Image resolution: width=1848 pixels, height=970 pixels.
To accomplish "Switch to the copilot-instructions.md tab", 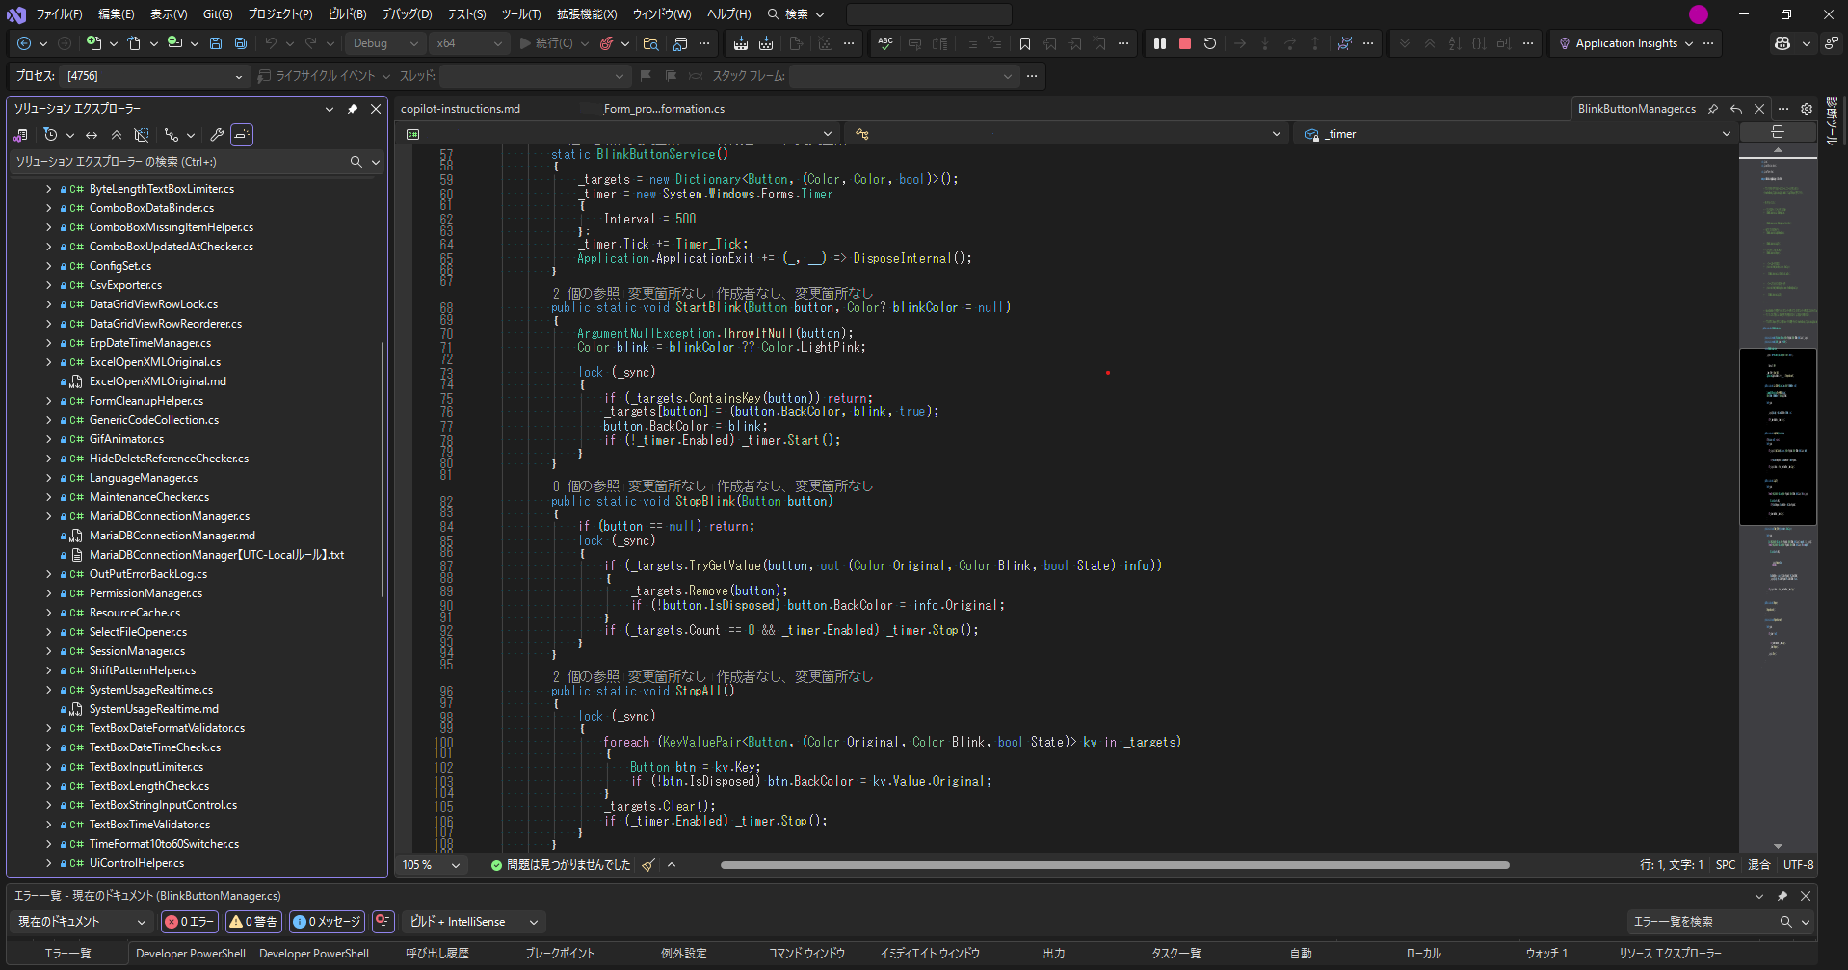I will click(x=461, y=109).
